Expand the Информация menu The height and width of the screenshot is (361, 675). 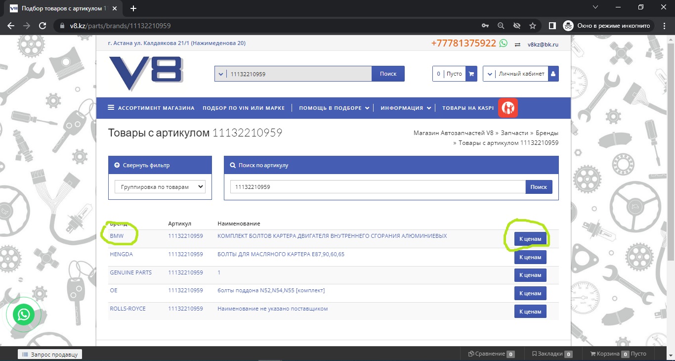(x=406, y=108)
